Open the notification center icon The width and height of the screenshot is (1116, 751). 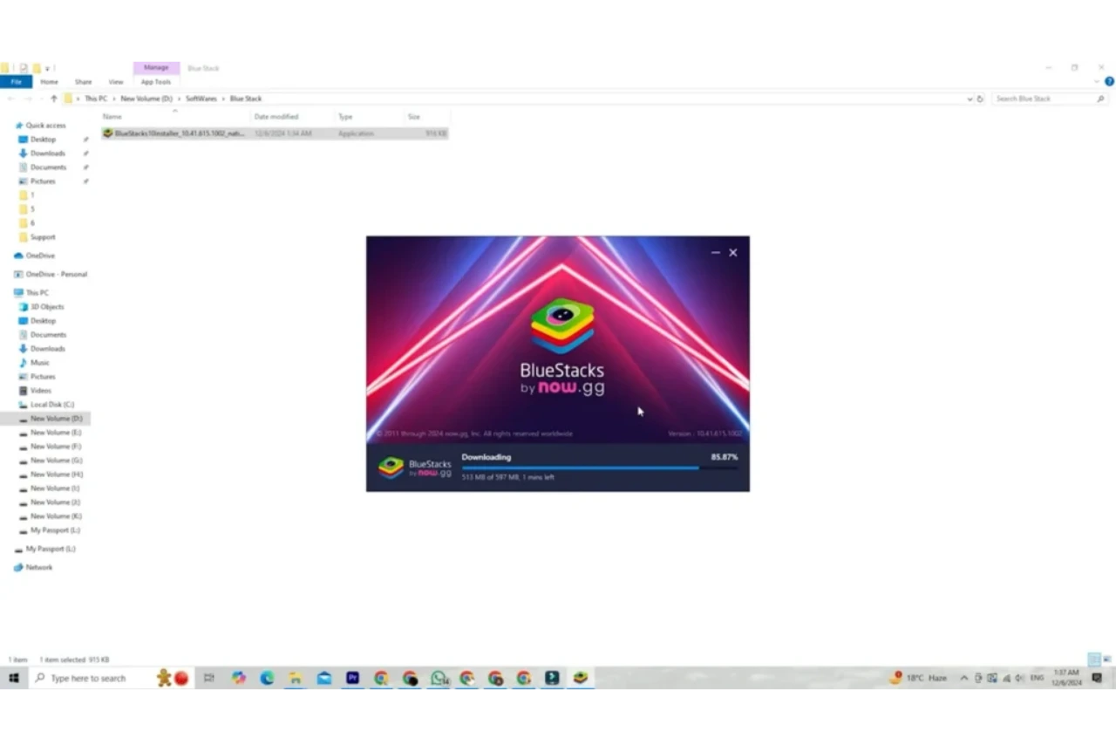click(x=1098, y=678)
